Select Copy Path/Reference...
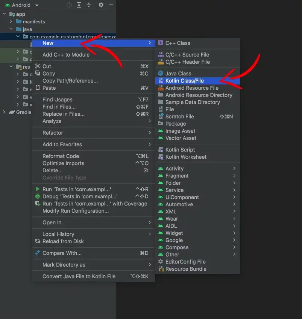 [94, 81]
